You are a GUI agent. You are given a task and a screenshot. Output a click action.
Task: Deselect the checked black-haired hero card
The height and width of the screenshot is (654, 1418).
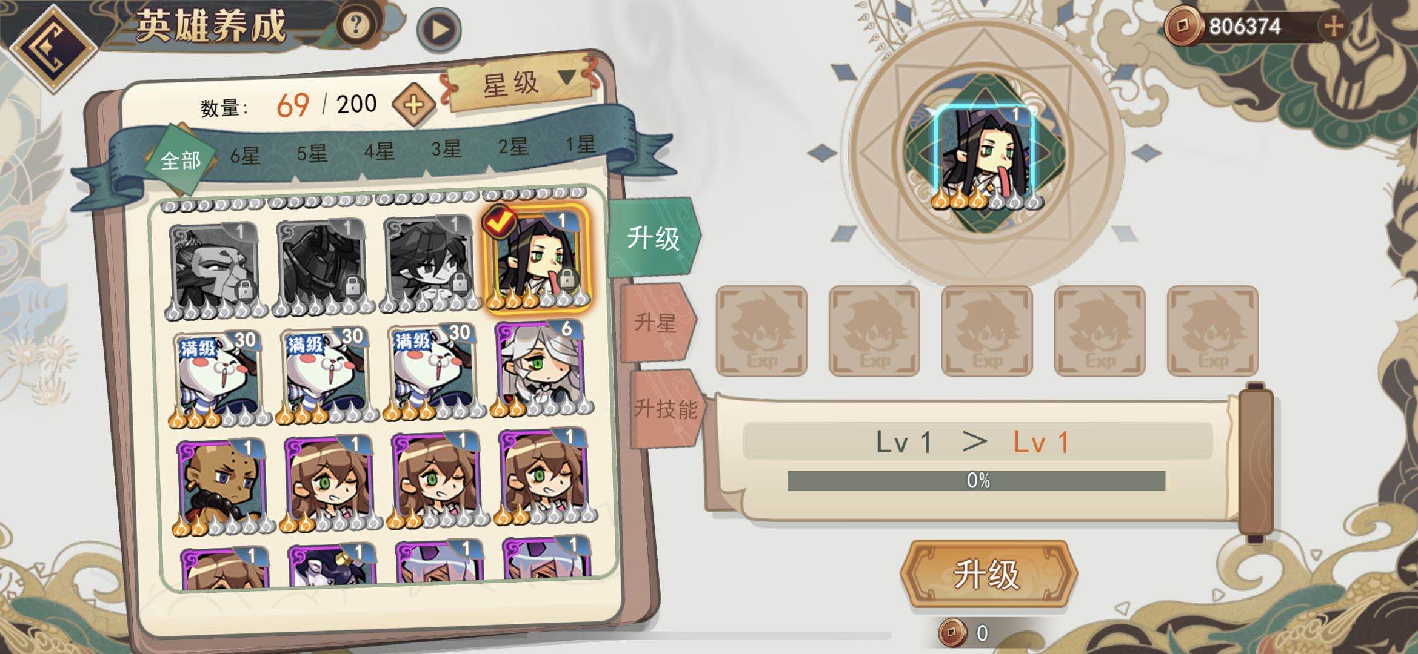point(537,258)
